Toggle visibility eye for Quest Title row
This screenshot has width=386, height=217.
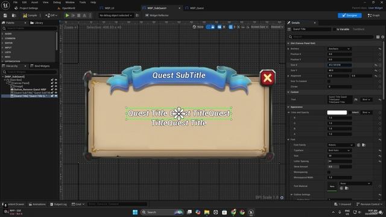56,96
